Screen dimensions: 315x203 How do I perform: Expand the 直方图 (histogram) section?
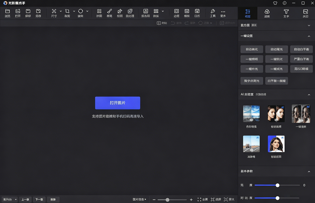click(309, 25)
